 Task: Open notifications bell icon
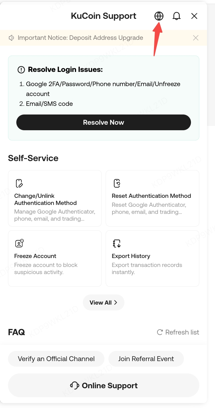tap(176, 16)
